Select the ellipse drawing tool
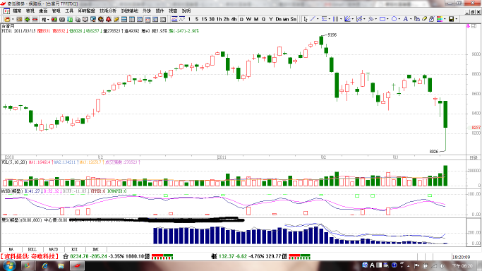482x271 pixels. [394, 19]
